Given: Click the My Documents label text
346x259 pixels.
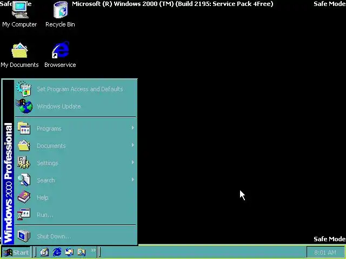Looking at the screenshot, I should (19, 65).
